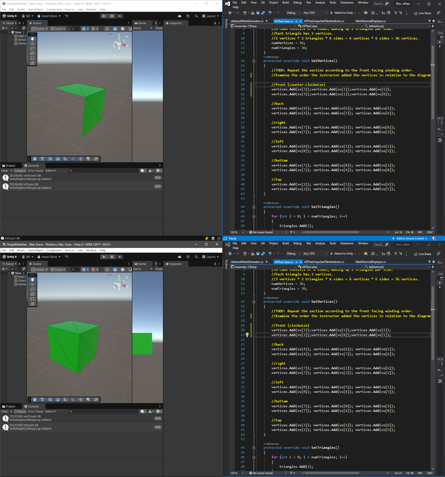Select the Transform tool in top Unity scene

click(32, 63)
